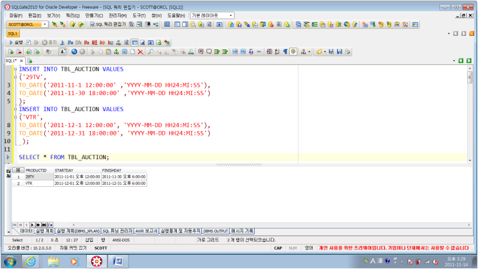Click the red X delete icon
This screenshot has height=269, width=478.
[140, 52]
